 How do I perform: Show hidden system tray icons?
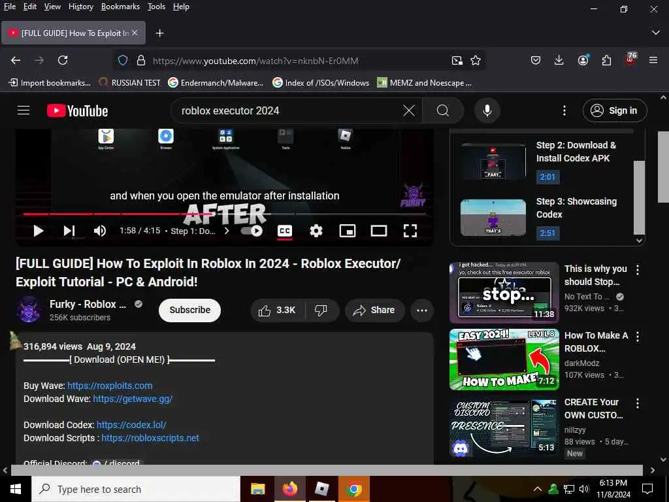point(538,489)
